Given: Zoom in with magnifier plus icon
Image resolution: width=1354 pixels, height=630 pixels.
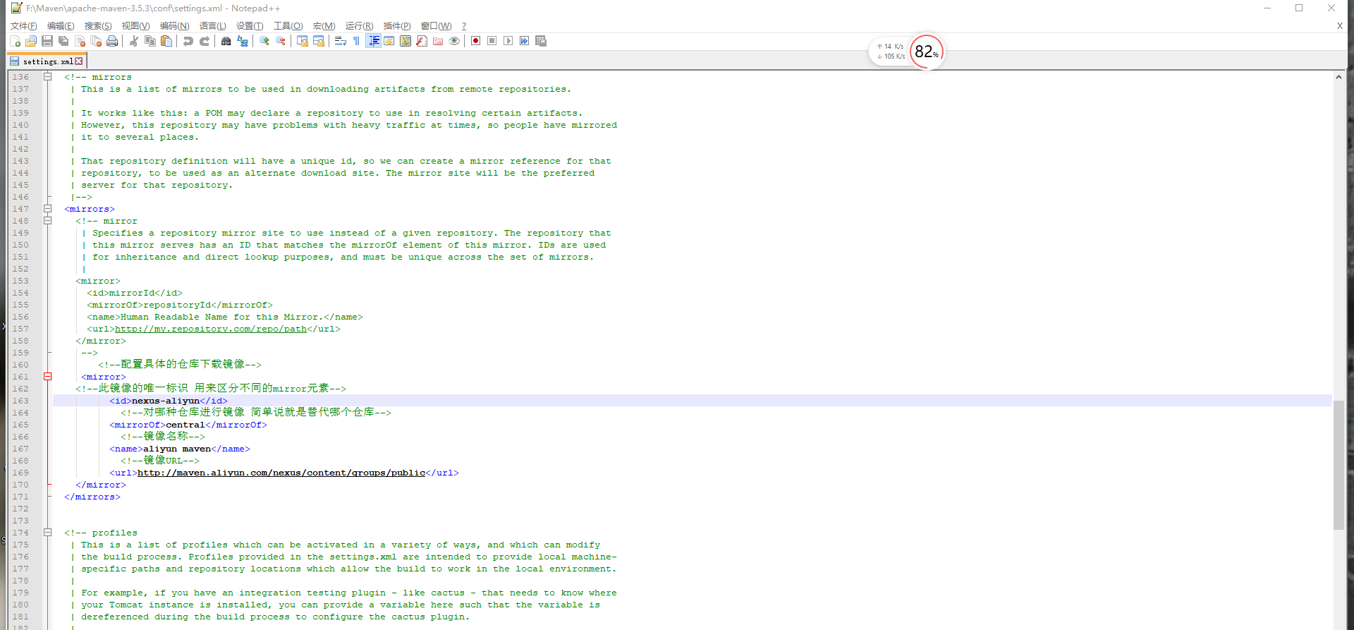Looking at the screenshot, I should tap(264, 41).
